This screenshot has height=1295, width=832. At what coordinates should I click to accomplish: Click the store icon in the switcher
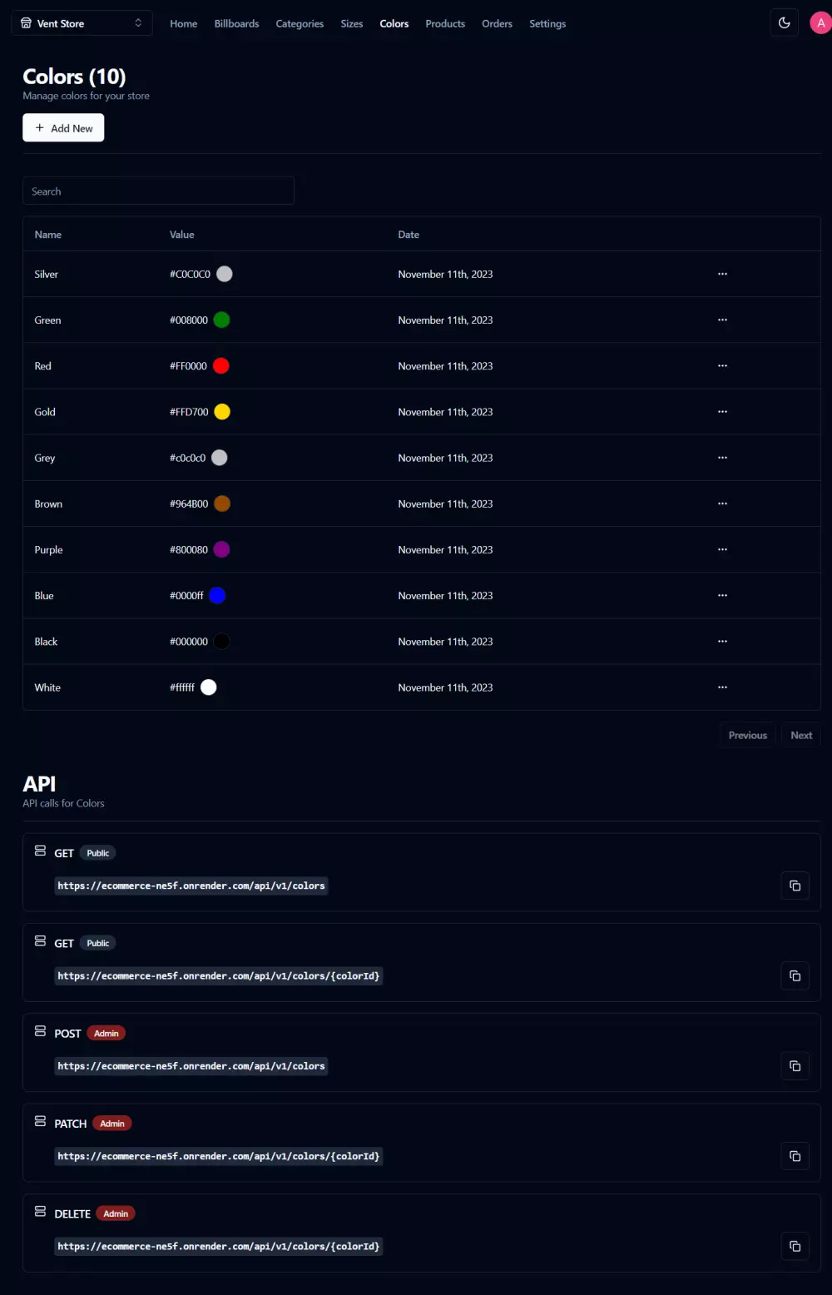pyautogui.click(x=27, y=23)
